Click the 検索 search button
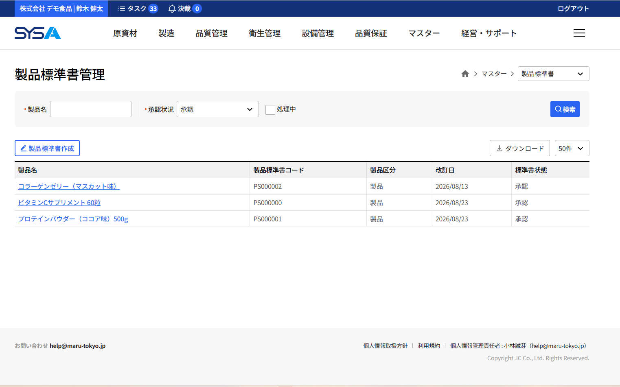The image size is (620, 387). pos(565,109)
